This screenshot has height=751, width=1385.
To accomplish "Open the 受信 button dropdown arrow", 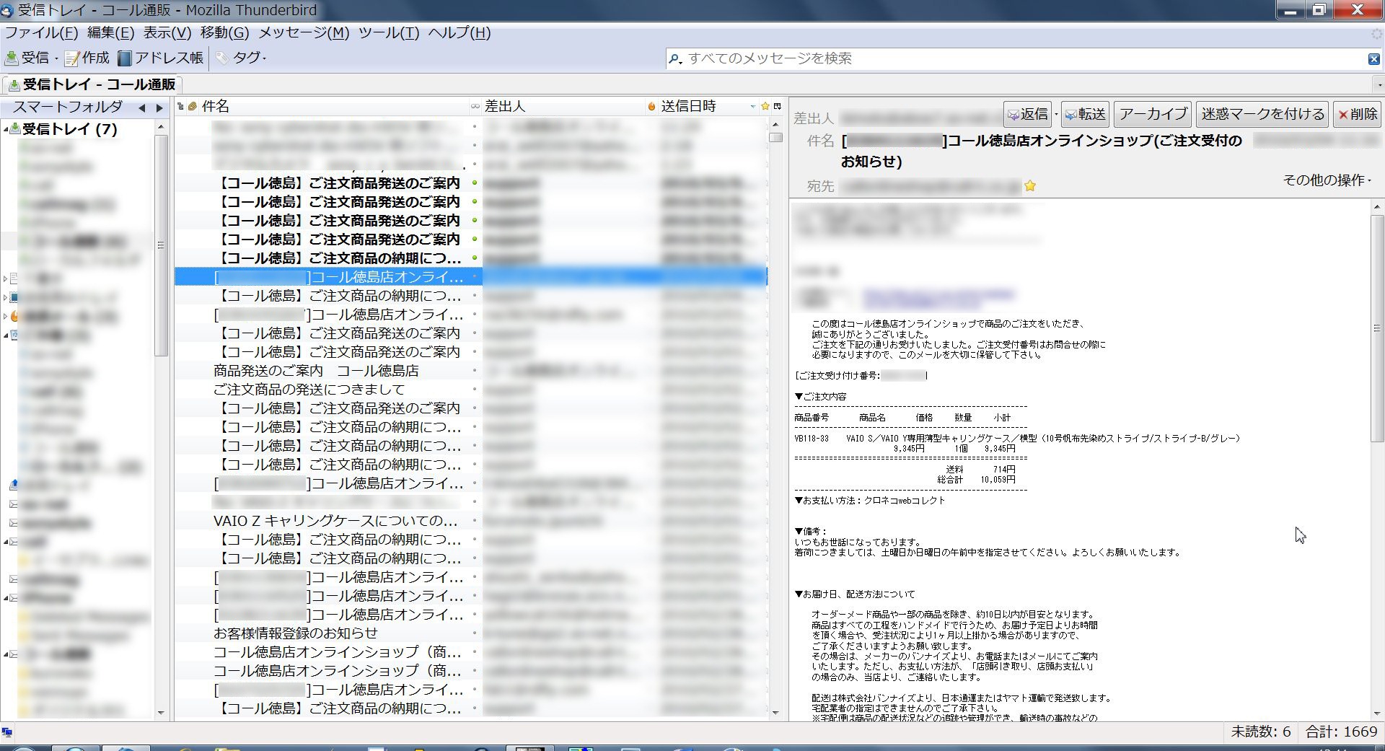I will click(x=56, y=58).
